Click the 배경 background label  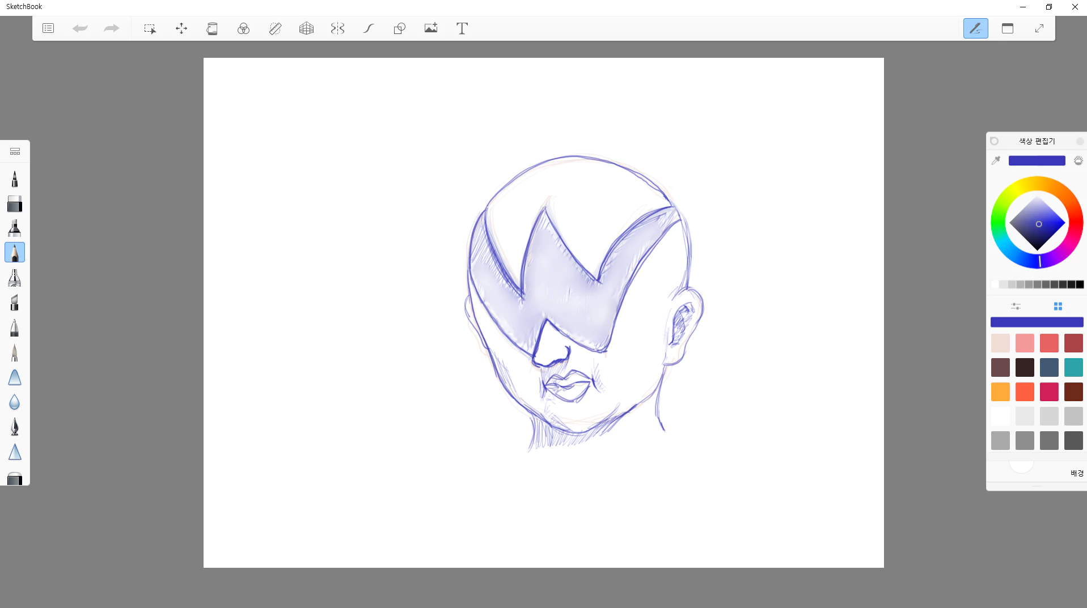tap(1077, 473)
